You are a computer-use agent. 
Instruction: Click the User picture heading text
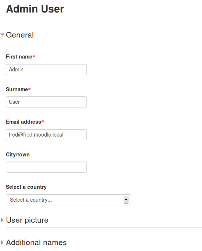click(x=27, y=220)
